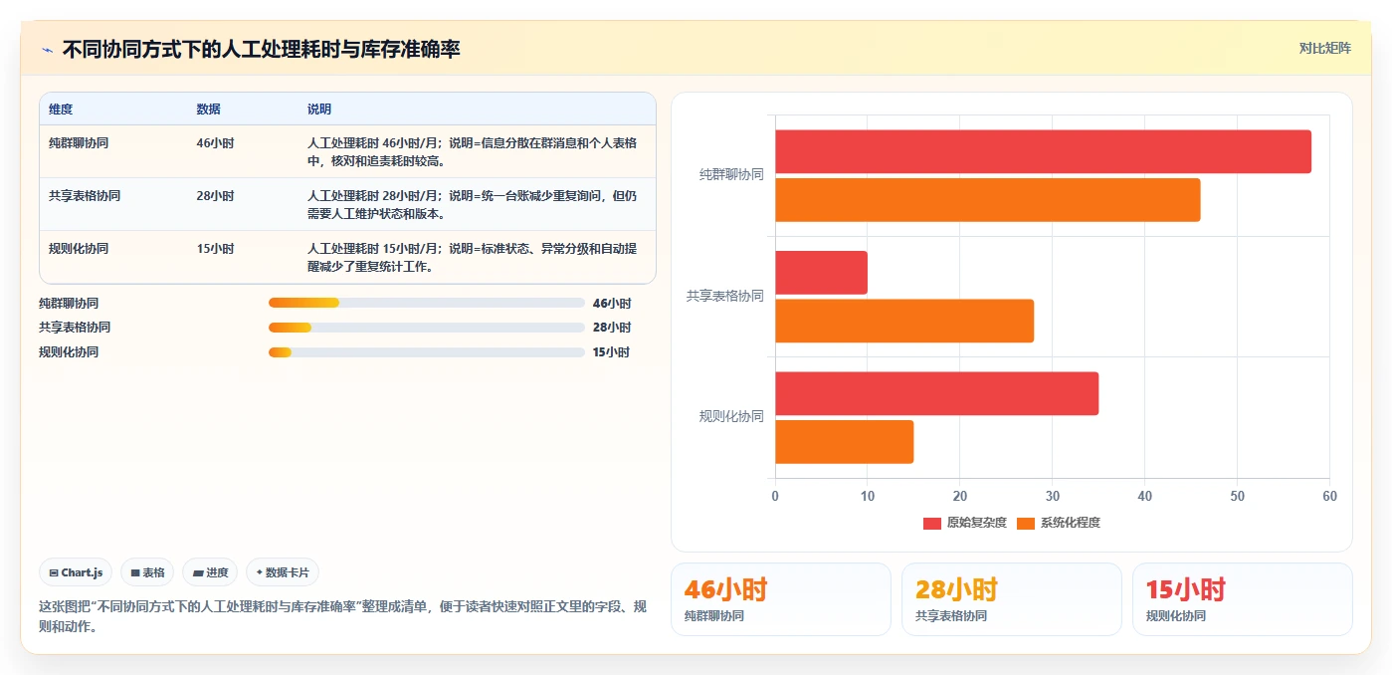Click the 表格 tag chip
Viewport: 1392px width, 675px height.
147,572
